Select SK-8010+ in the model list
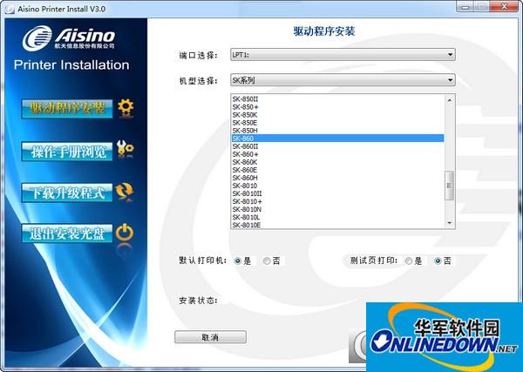The width and height of the screenshot is (523, 372). point(337,201)
